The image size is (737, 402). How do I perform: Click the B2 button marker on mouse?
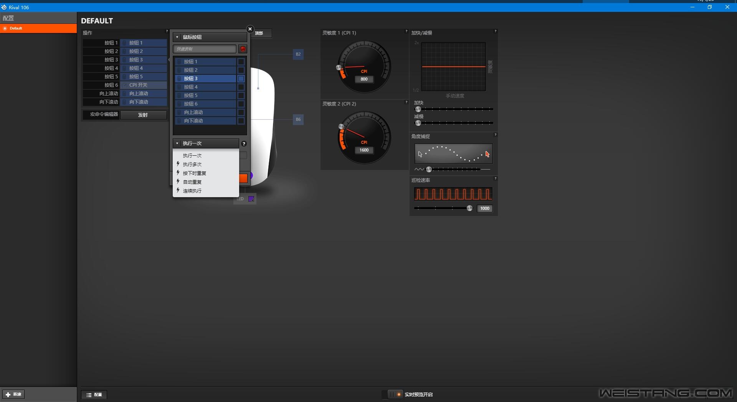pos(298,54)
